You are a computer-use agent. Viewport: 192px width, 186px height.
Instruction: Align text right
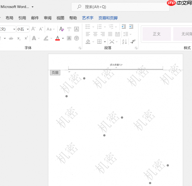click(x=103, y=34)
